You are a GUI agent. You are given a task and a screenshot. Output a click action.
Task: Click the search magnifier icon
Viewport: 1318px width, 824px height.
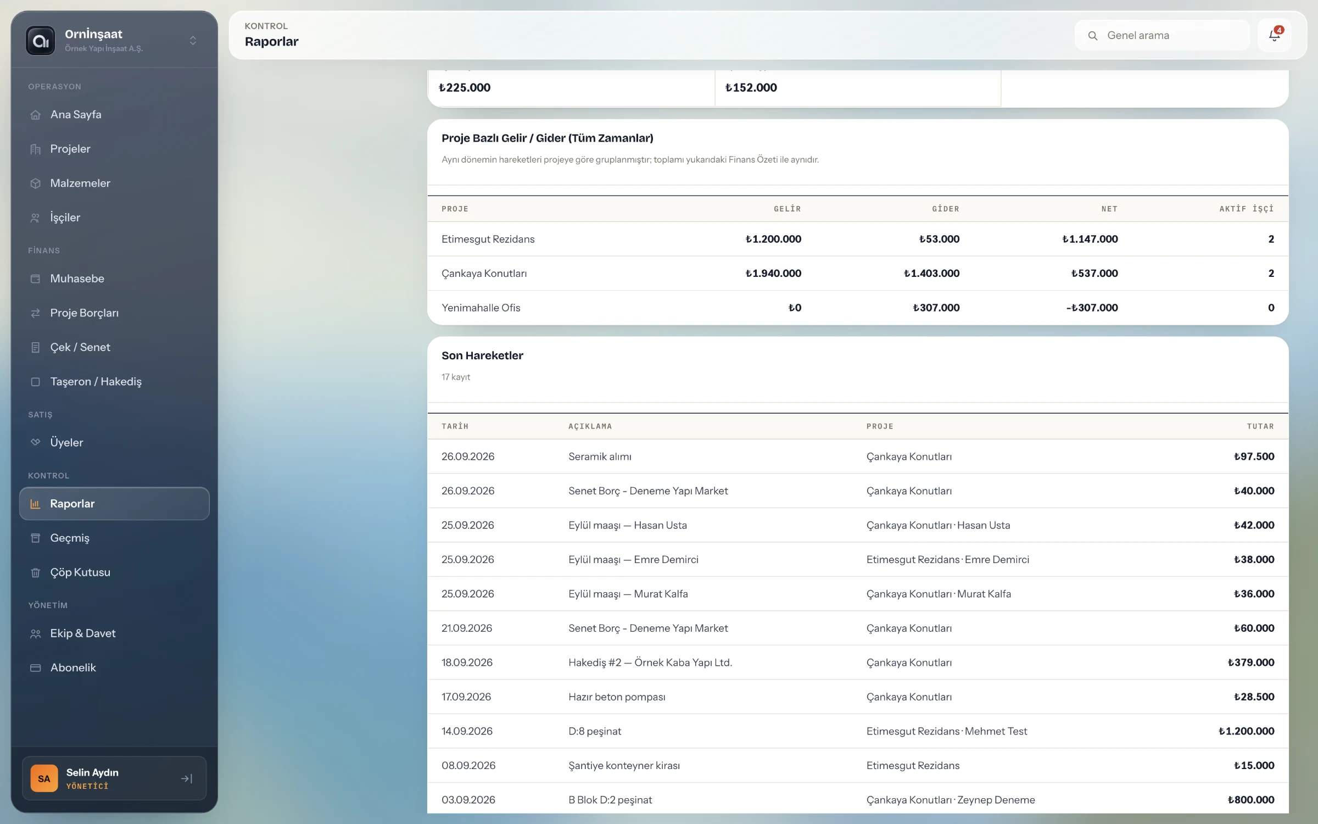coord(1093,36)
